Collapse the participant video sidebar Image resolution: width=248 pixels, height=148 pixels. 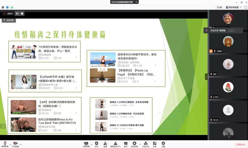pyautogui.click(x=206, y=76)
